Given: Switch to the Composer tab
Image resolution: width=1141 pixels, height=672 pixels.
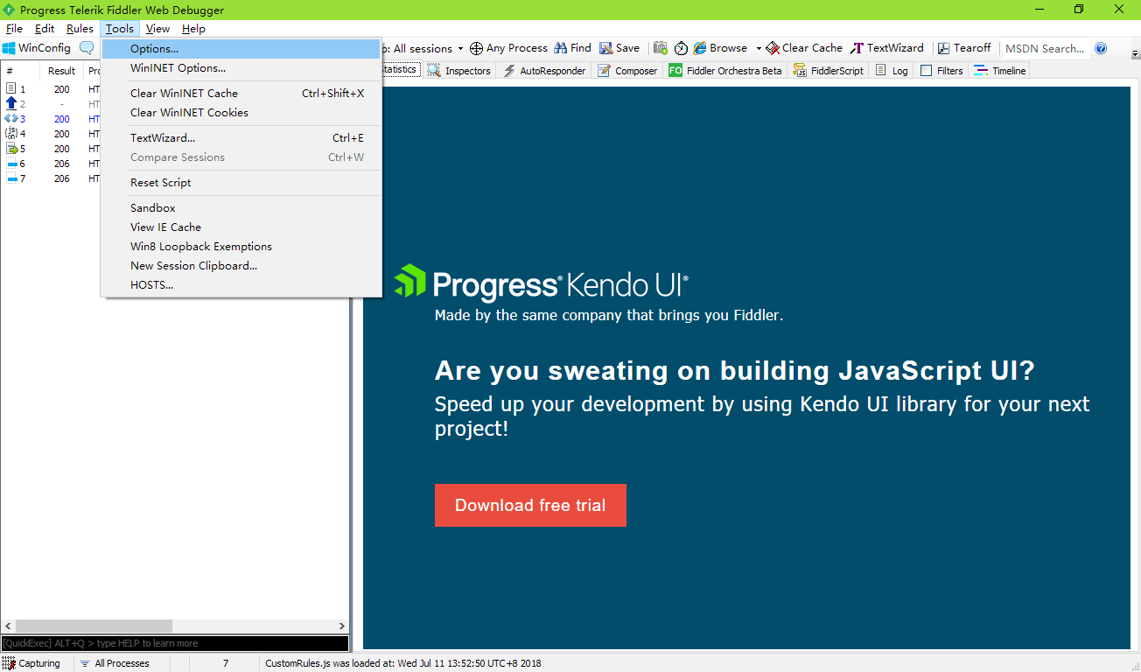Looking at the screenshot, I should 627,71.
